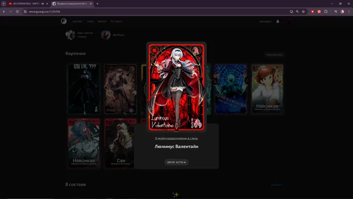Open the browser extensions puzzle icon
Viewport: 353px width, 199px height.
coord(326,11)
